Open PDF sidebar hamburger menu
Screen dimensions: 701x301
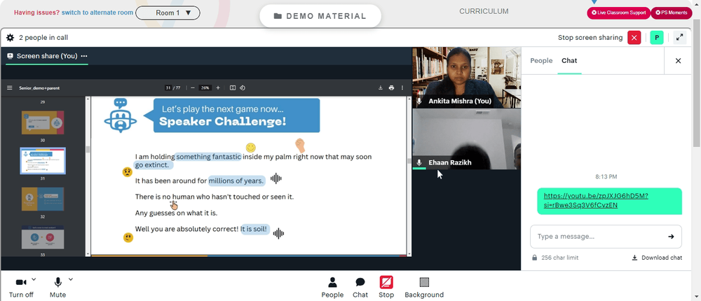(10, 87)
